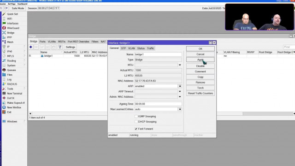
Task: Enable DHCP Snooping checkbox
Action: (136, 122)
